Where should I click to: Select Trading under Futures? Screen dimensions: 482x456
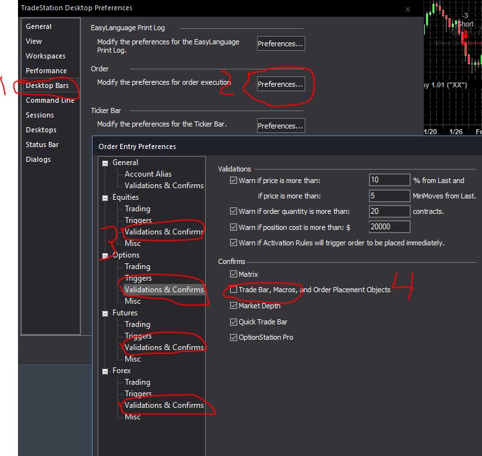(x=138, y=324)
